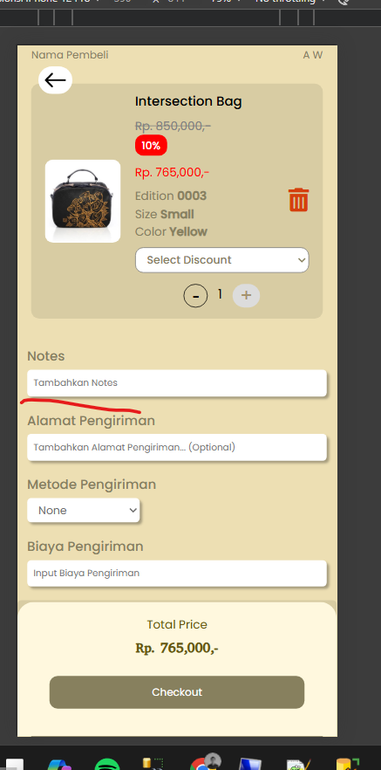Expand Metode Pengiriman dropdown set to None
381x770 pixels.
click(x=84, y=510)
